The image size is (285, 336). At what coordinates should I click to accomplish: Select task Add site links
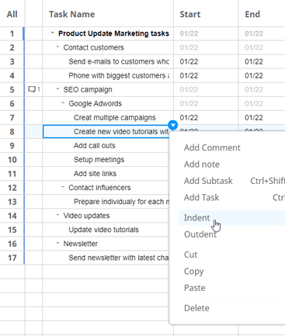coord(95,174)
